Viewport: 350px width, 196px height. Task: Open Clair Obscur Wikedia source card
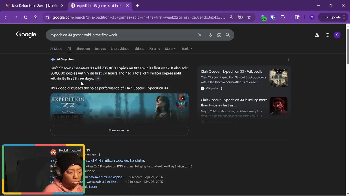tap(232, 71)
